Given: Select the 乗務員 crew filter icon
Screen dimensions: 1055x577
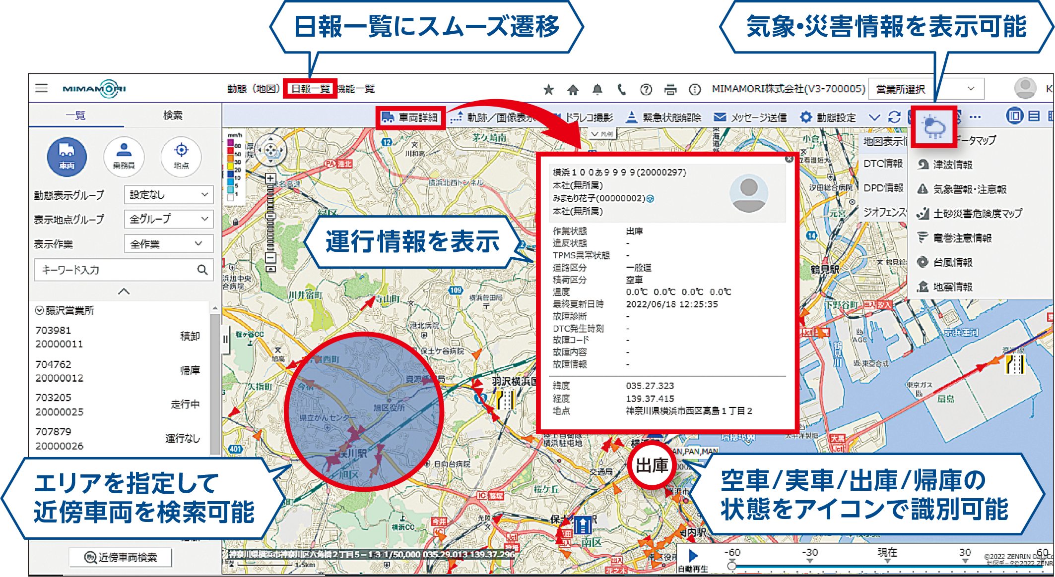Looking at the screenshot, I should coord(124,157).
